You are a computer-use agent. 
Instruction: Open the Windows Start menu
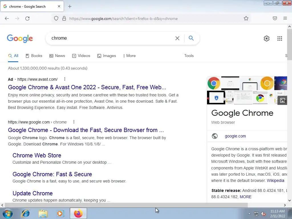[x=7, y=213]
